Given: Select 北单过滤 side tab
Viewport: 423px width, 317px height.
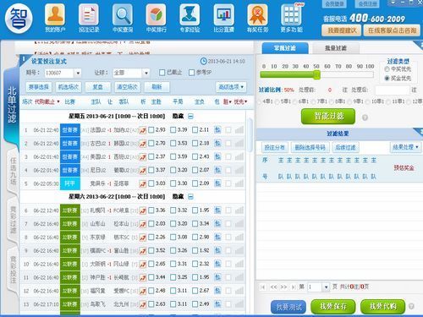Looking at the screenshot, I should (x=12, y=105).
